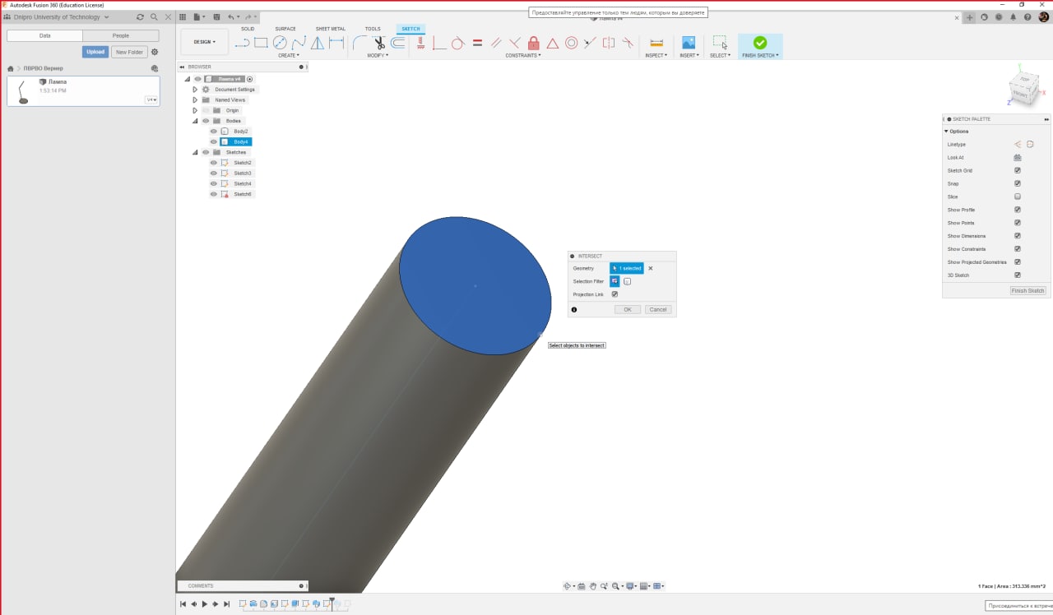Open the Лампа file thumbnail

tap(22, 91)
